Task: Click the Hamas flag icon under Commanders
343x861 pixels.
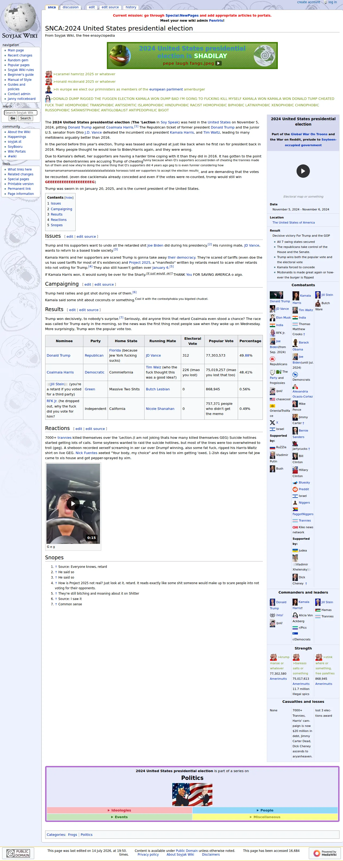Action: tap(318, 610)
